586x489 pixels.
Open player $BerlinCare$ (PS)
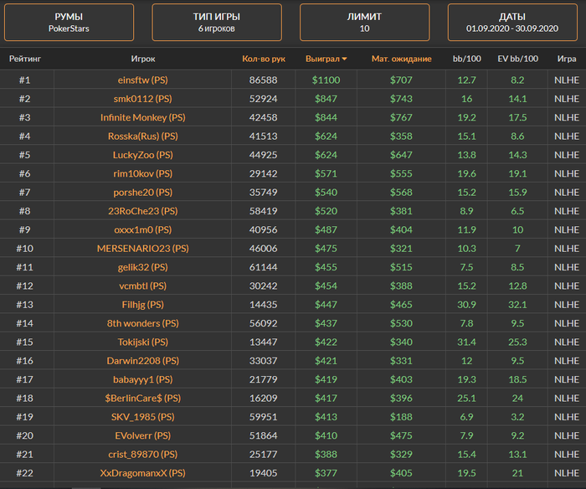point(143,398)
